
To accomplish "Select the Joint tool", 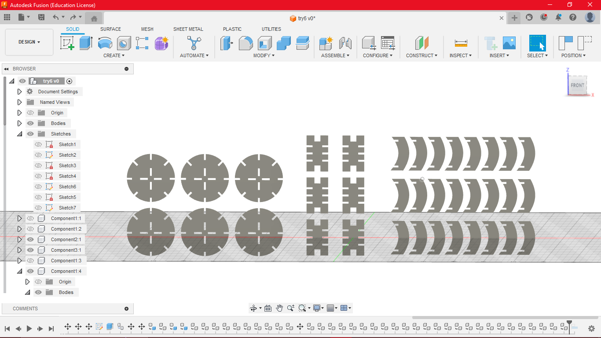I will [x=345, y=43].
